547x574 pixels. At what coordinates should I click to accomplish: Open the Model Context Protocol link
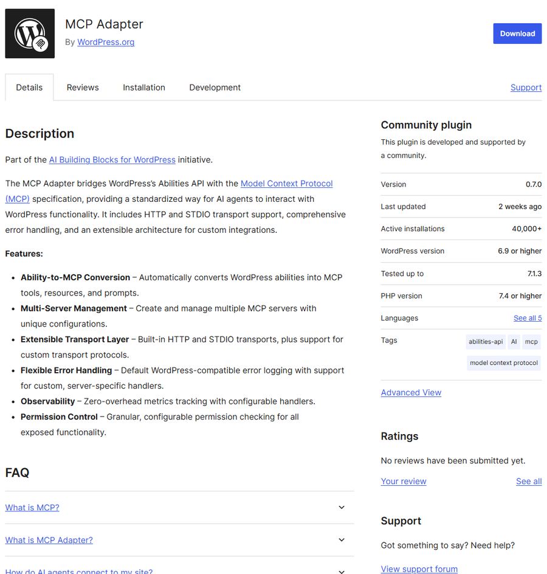click(x=286, y=184)
